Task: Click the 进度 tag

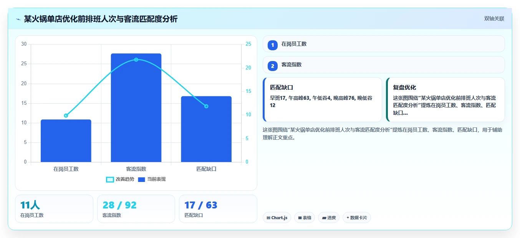Action: [x=329, y=218]
